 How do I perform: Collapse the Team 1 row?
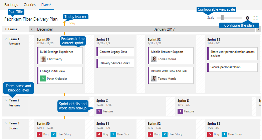6,39
